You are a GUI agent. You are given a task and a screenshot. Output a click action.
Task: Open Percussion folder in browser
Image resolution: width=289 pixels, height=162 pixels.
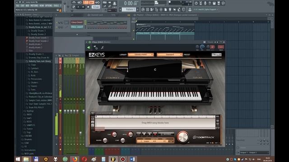coord(36,79)
